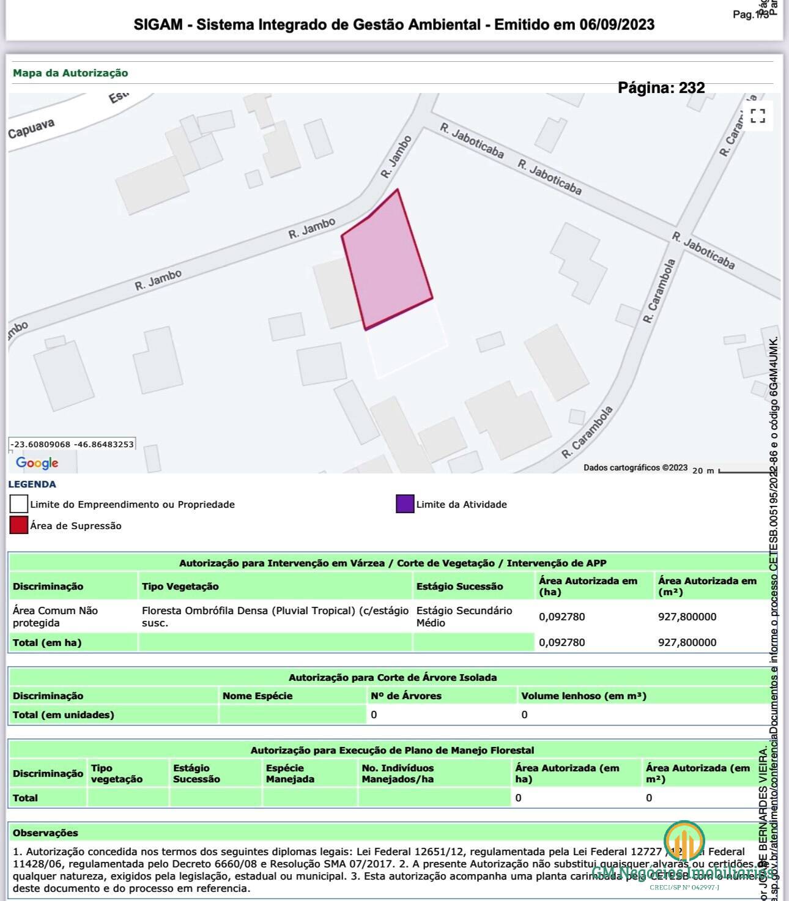The height and width of the screenshot is (901, 789).
Task: Click 'Capuava' road label on map
Action: [x=32, y=128]
